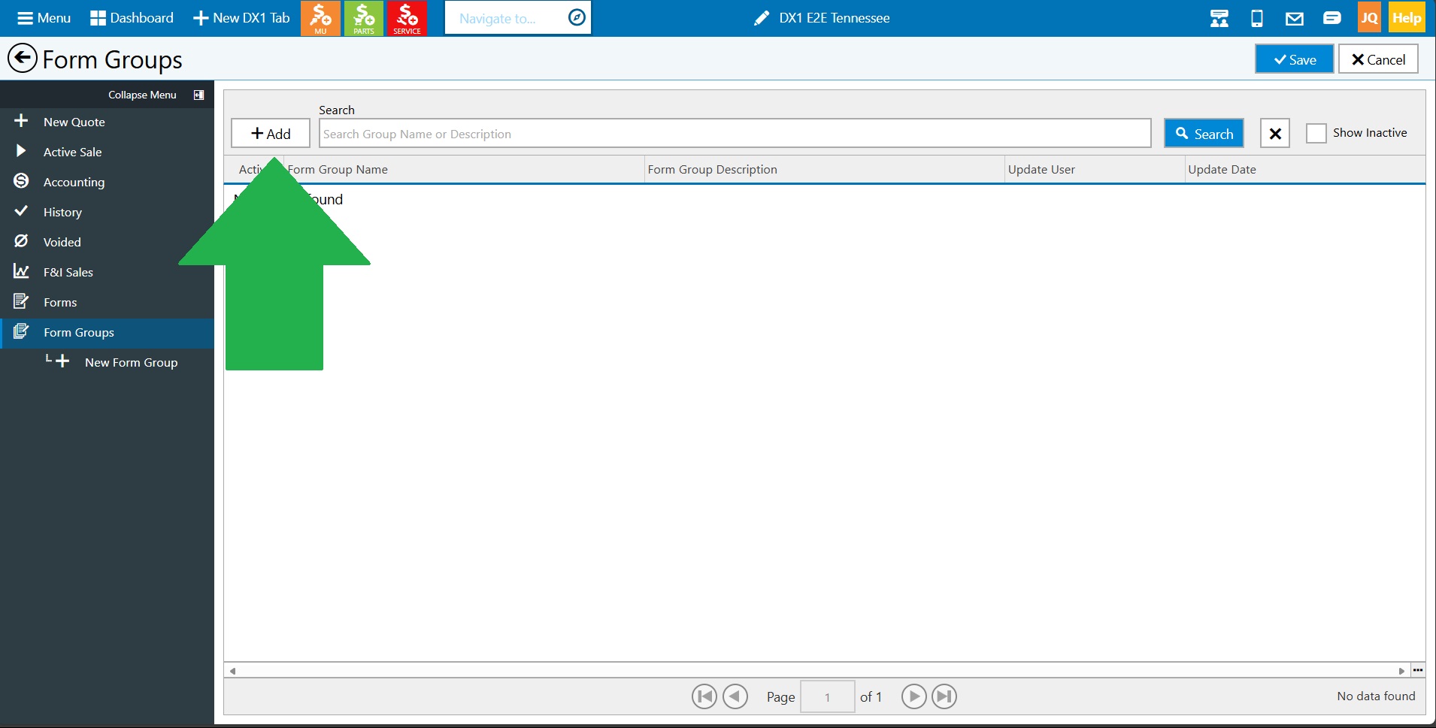Open the ellipsis options at grid corner
Screen dimensions: 1436x728
point(1418,670)
